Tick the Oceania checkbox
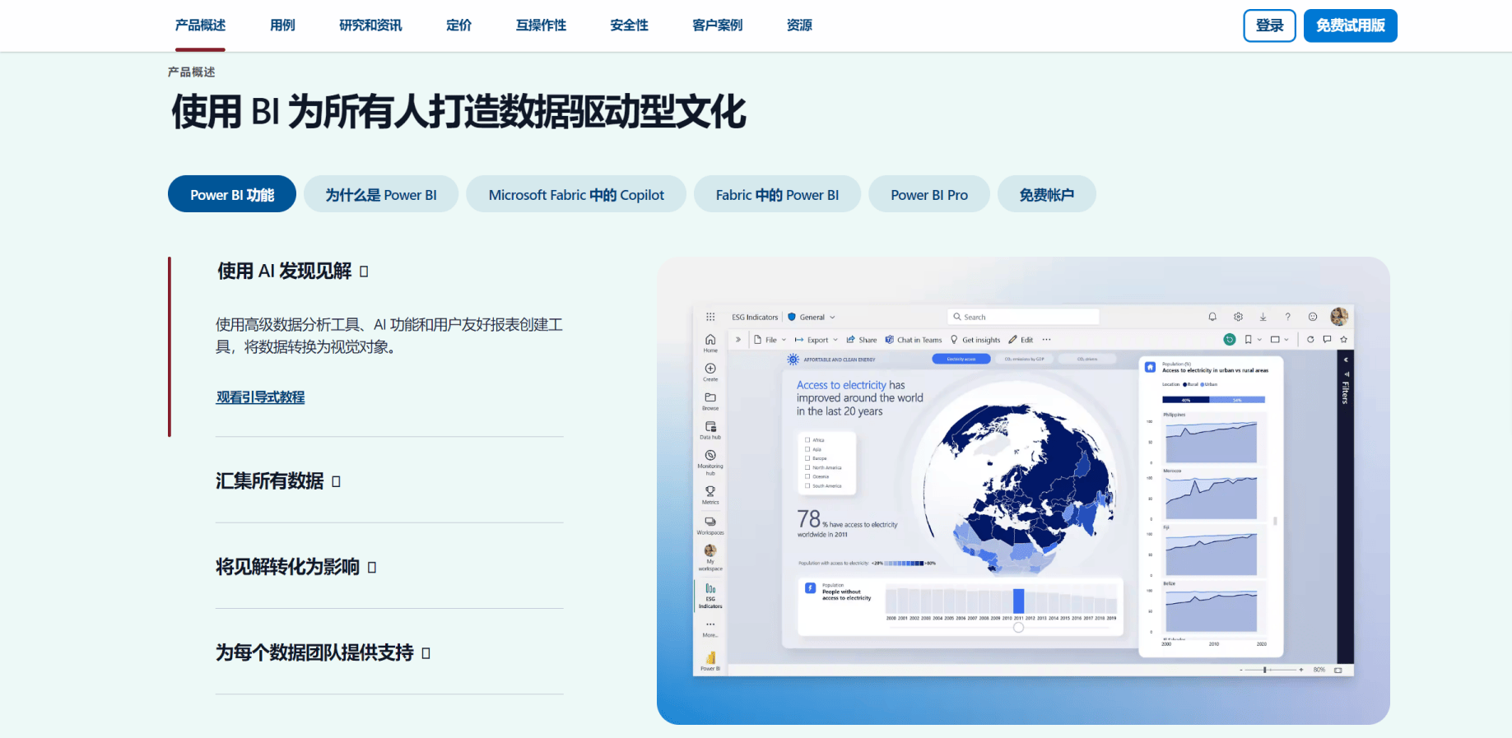 [807, 476]
